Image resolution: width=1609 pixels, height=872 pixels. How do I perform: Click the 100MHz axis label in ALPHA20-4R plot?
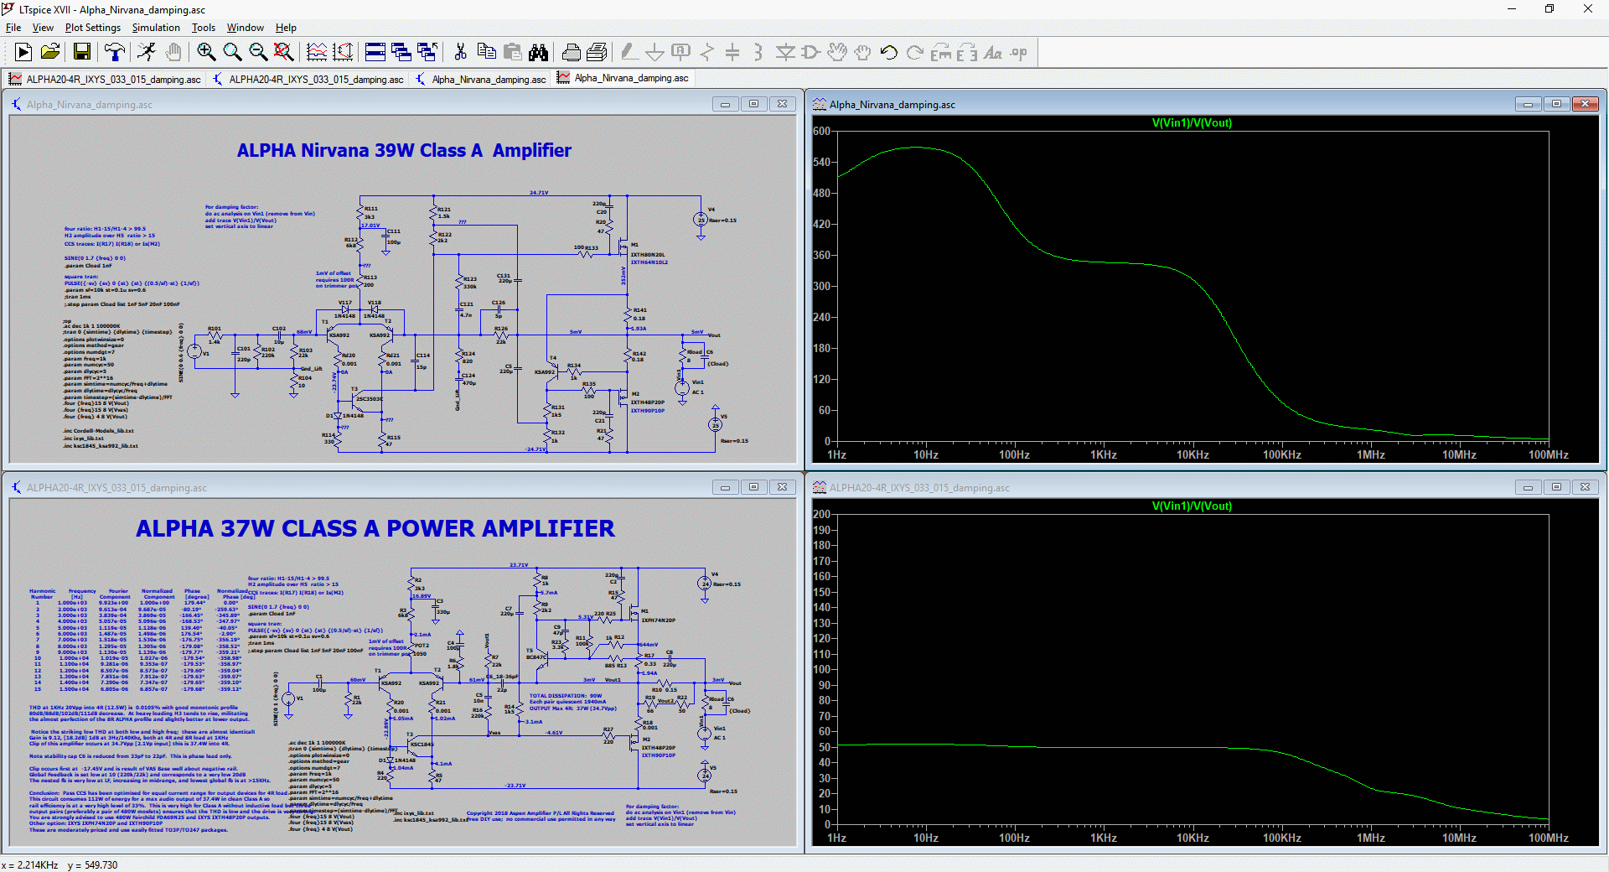(1548, 838)
